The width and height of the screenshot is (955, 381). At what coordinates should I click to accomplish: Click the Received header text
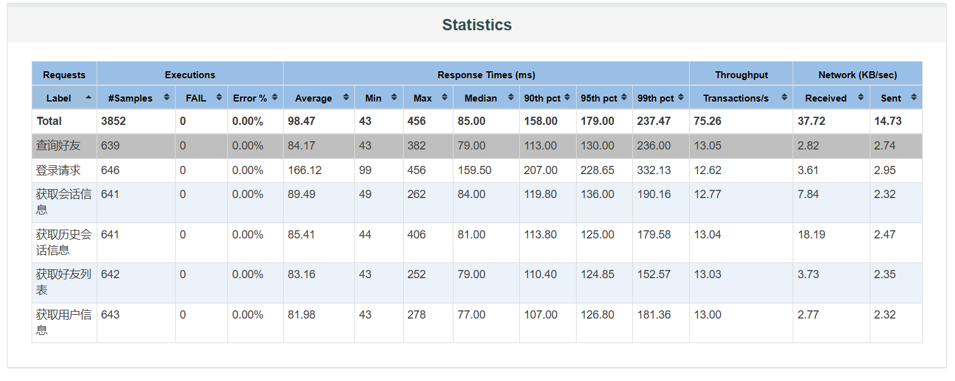click(826, 98)
